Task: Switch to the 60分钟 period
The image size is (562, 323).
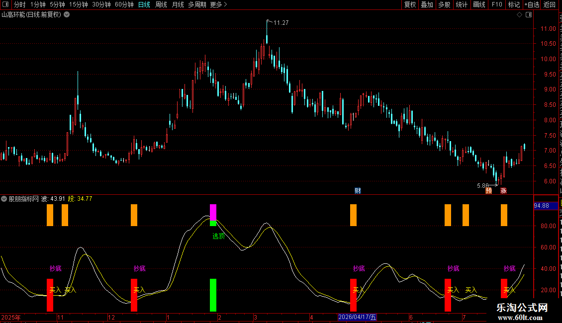Action: pos(124,4)
